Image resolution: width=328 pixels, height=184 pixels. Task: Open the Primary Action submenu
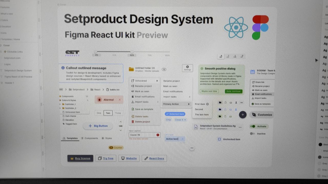click(x=177, y=104)
